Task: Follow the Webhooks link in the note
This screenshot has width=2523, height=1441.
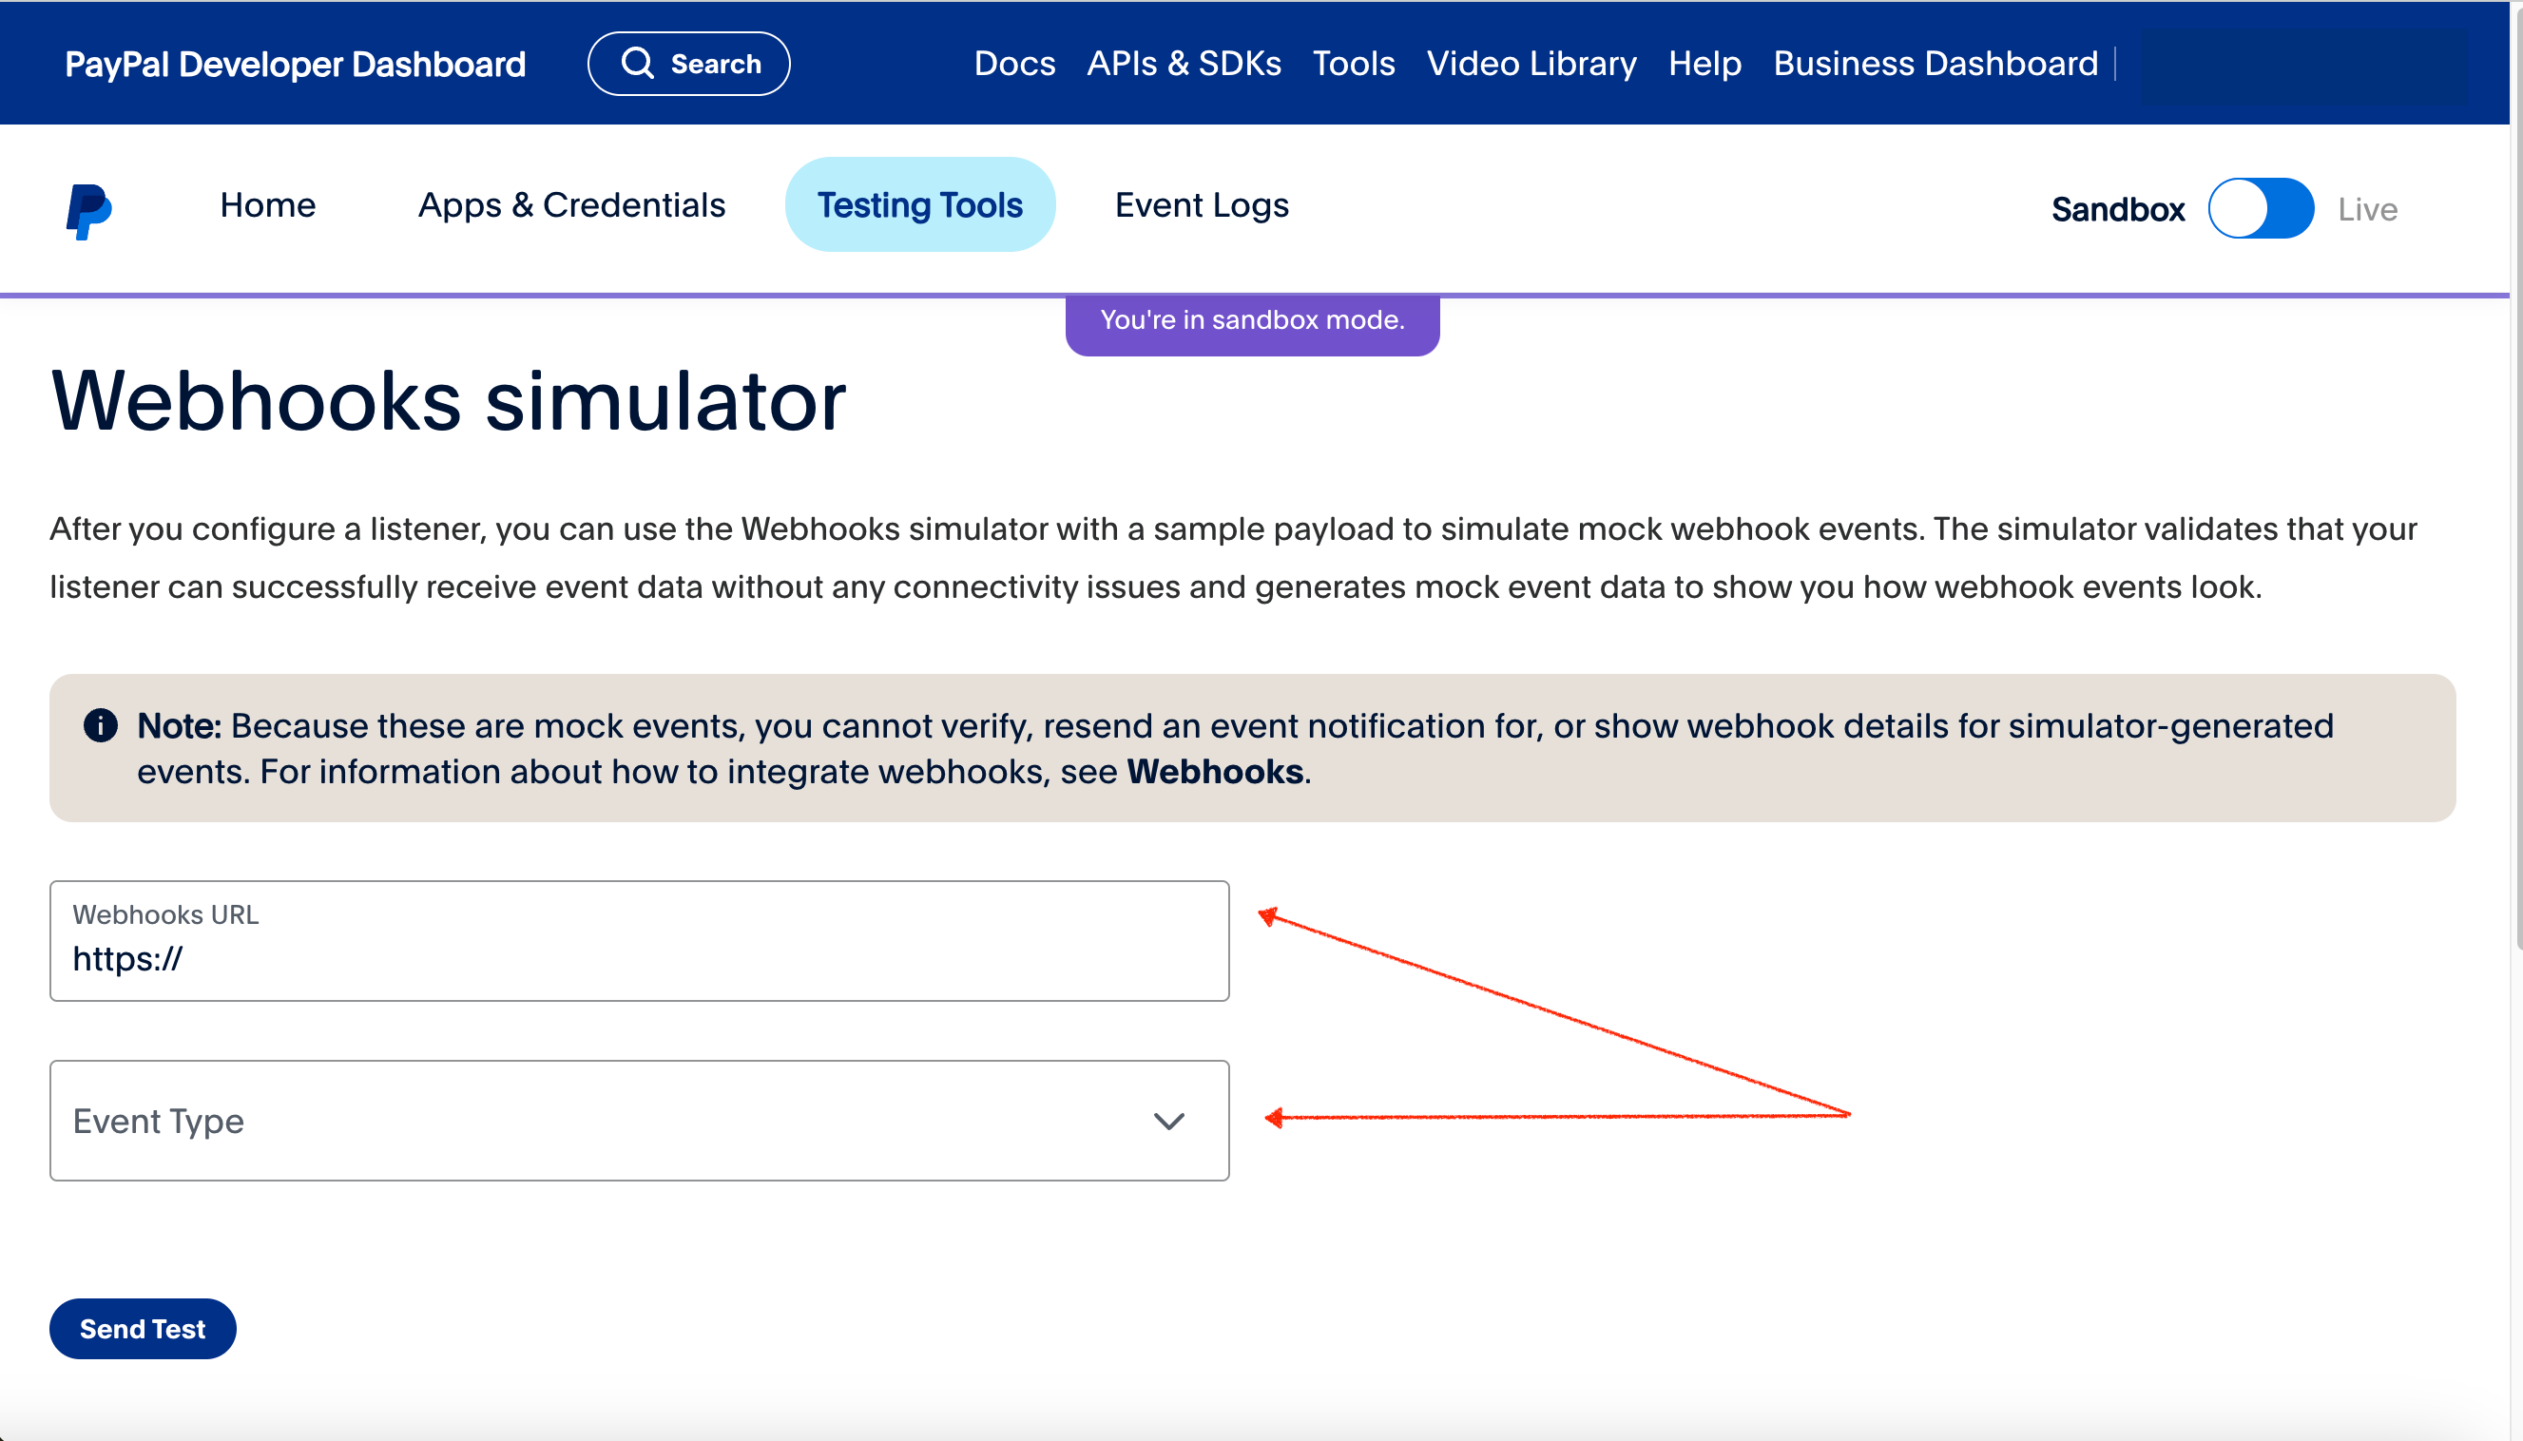Action: 1215,772
